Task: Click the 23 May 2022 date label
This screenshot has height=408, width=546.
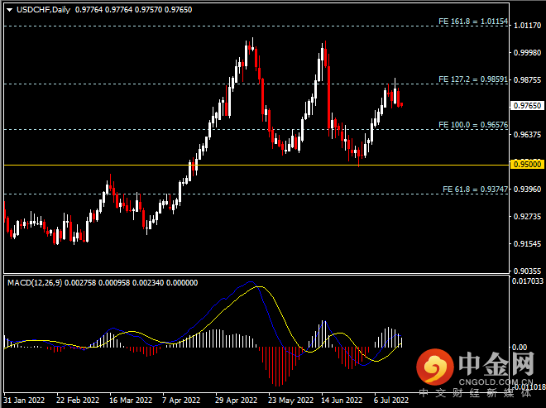Action: [290, 400]
